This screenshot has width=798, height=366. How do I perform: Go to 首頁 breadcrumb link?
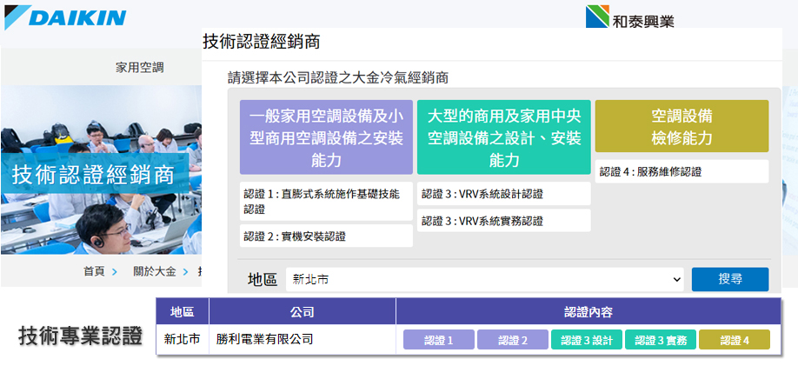pos(94,271)
